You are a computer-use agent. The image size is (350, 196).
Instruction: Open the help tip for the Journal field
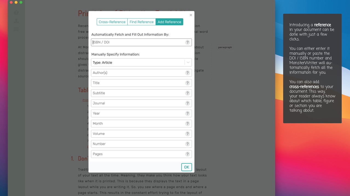click(x=188, y=103)
